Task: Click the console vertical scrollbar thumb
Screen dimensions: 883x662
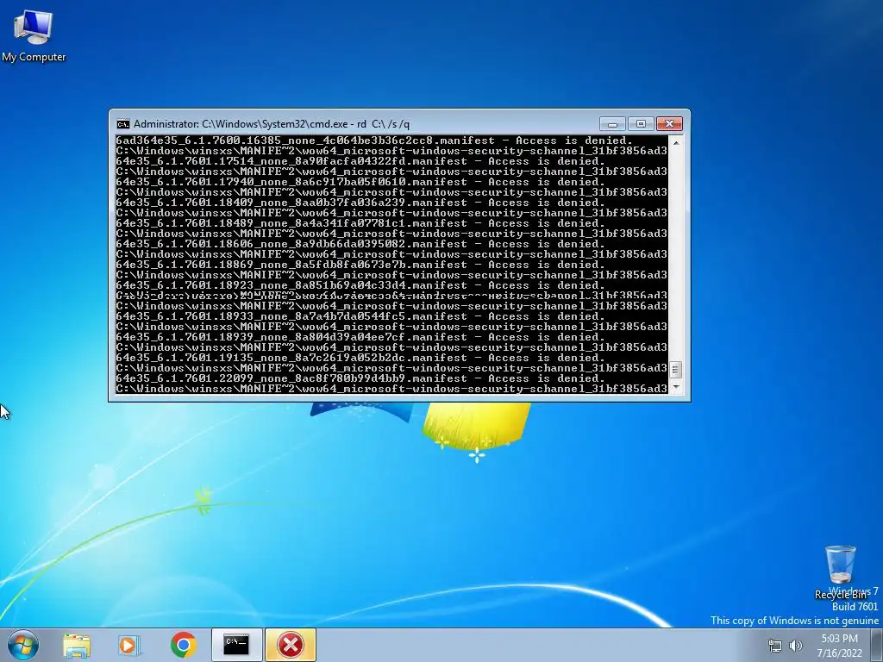Action: coord(676,370)
